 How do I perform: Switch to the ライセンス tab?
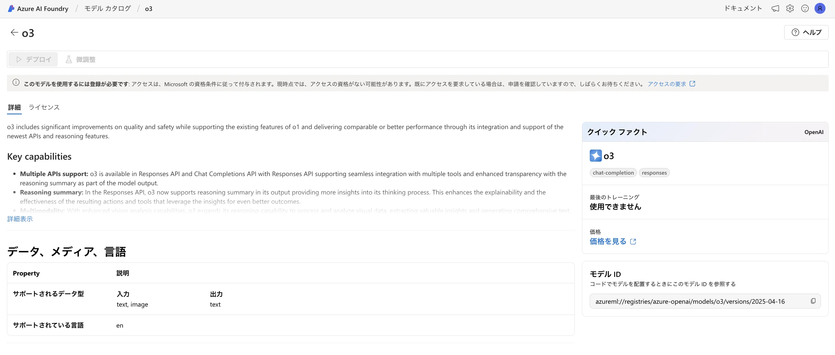pos(44,107)
